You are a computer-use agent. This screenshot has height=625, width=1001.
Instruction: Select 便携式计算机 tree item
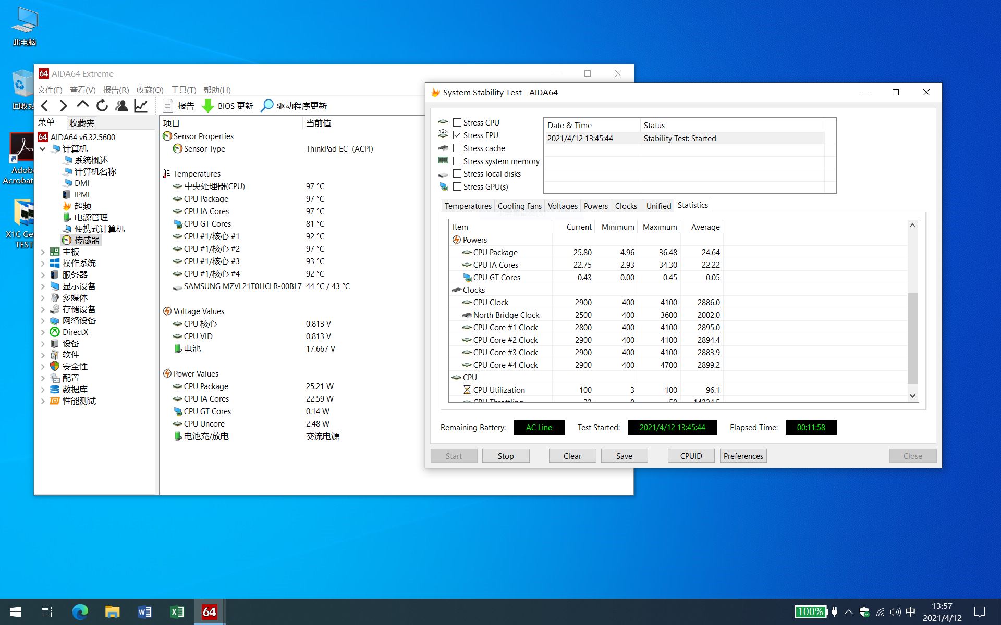click(x=94, y=229)
